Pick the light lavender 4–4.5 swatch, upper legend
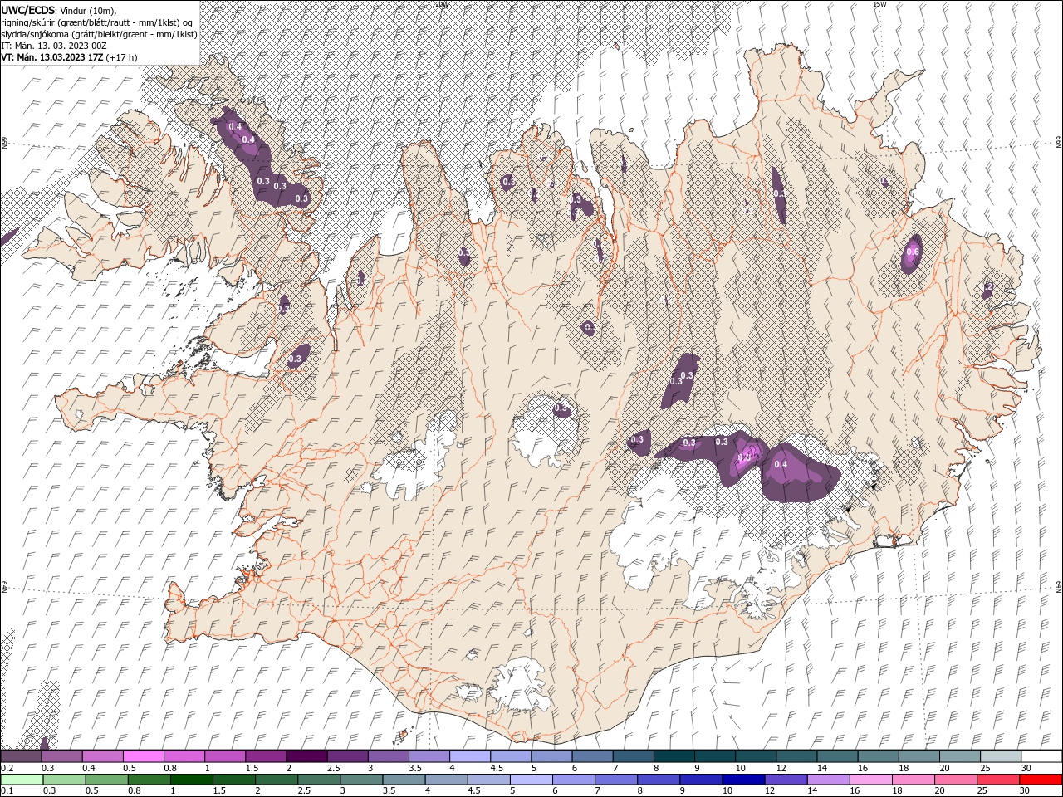Screen dimensions: 1063x797 pyautogui.click(x=470, y=756)
